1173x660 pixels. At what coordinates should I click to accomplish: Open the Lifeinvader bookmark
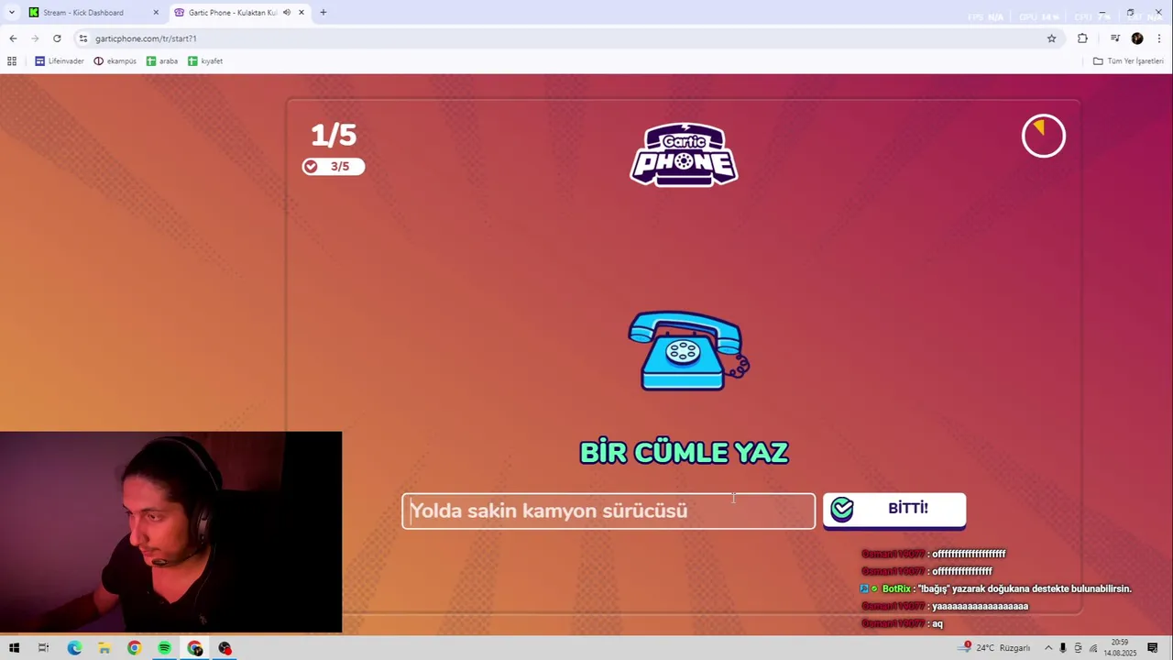pyautogui.click(x=60, y=61)
